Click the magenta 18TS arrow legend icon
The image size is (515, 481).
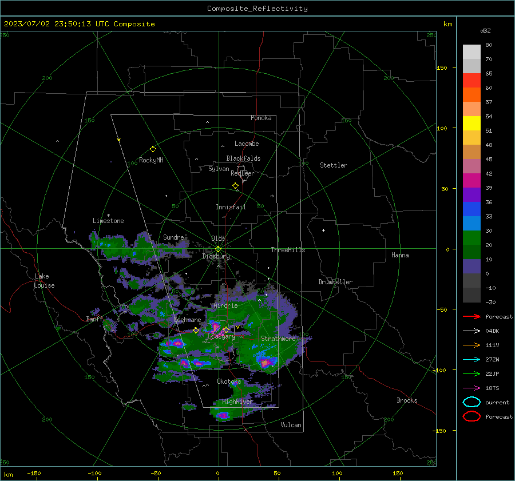[x=472, y=388]
